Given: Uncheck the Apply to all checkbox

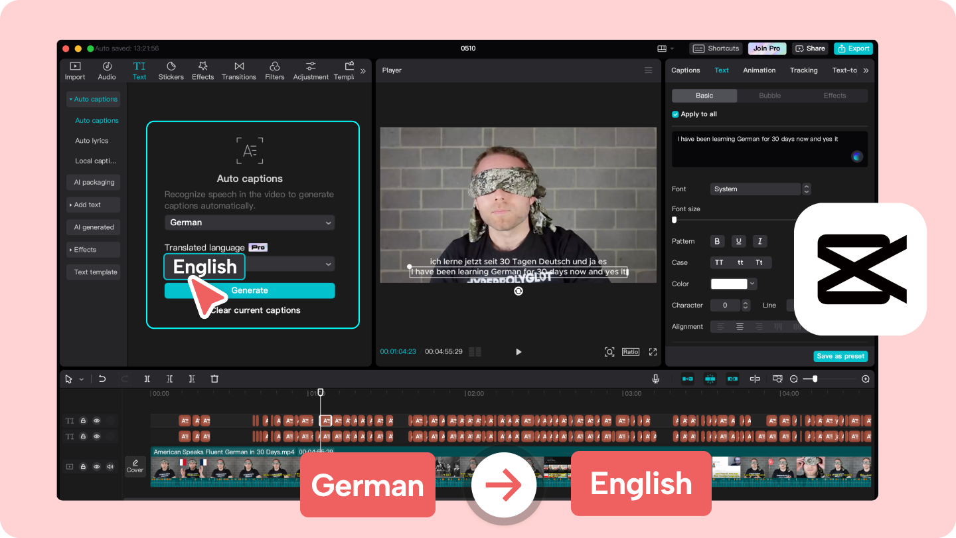Looking at the screenshot, I should tap(675, 114).
